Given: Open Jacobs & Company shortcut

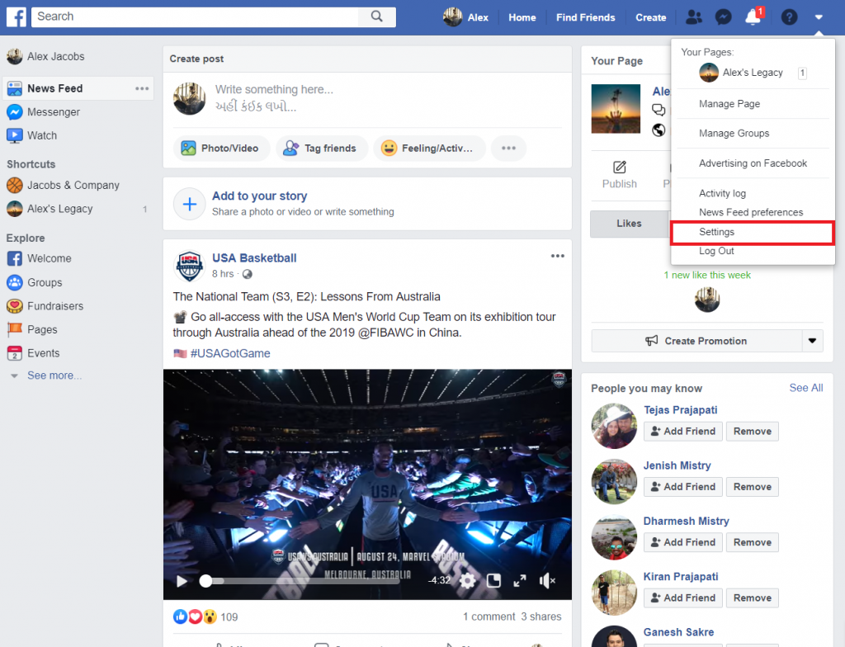Looking at the screenshot, I should (63, 186).
